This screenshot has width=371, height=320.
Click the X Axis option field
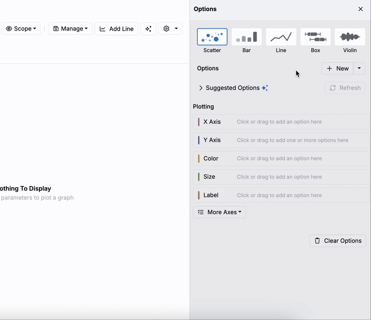tap(297, 122)
